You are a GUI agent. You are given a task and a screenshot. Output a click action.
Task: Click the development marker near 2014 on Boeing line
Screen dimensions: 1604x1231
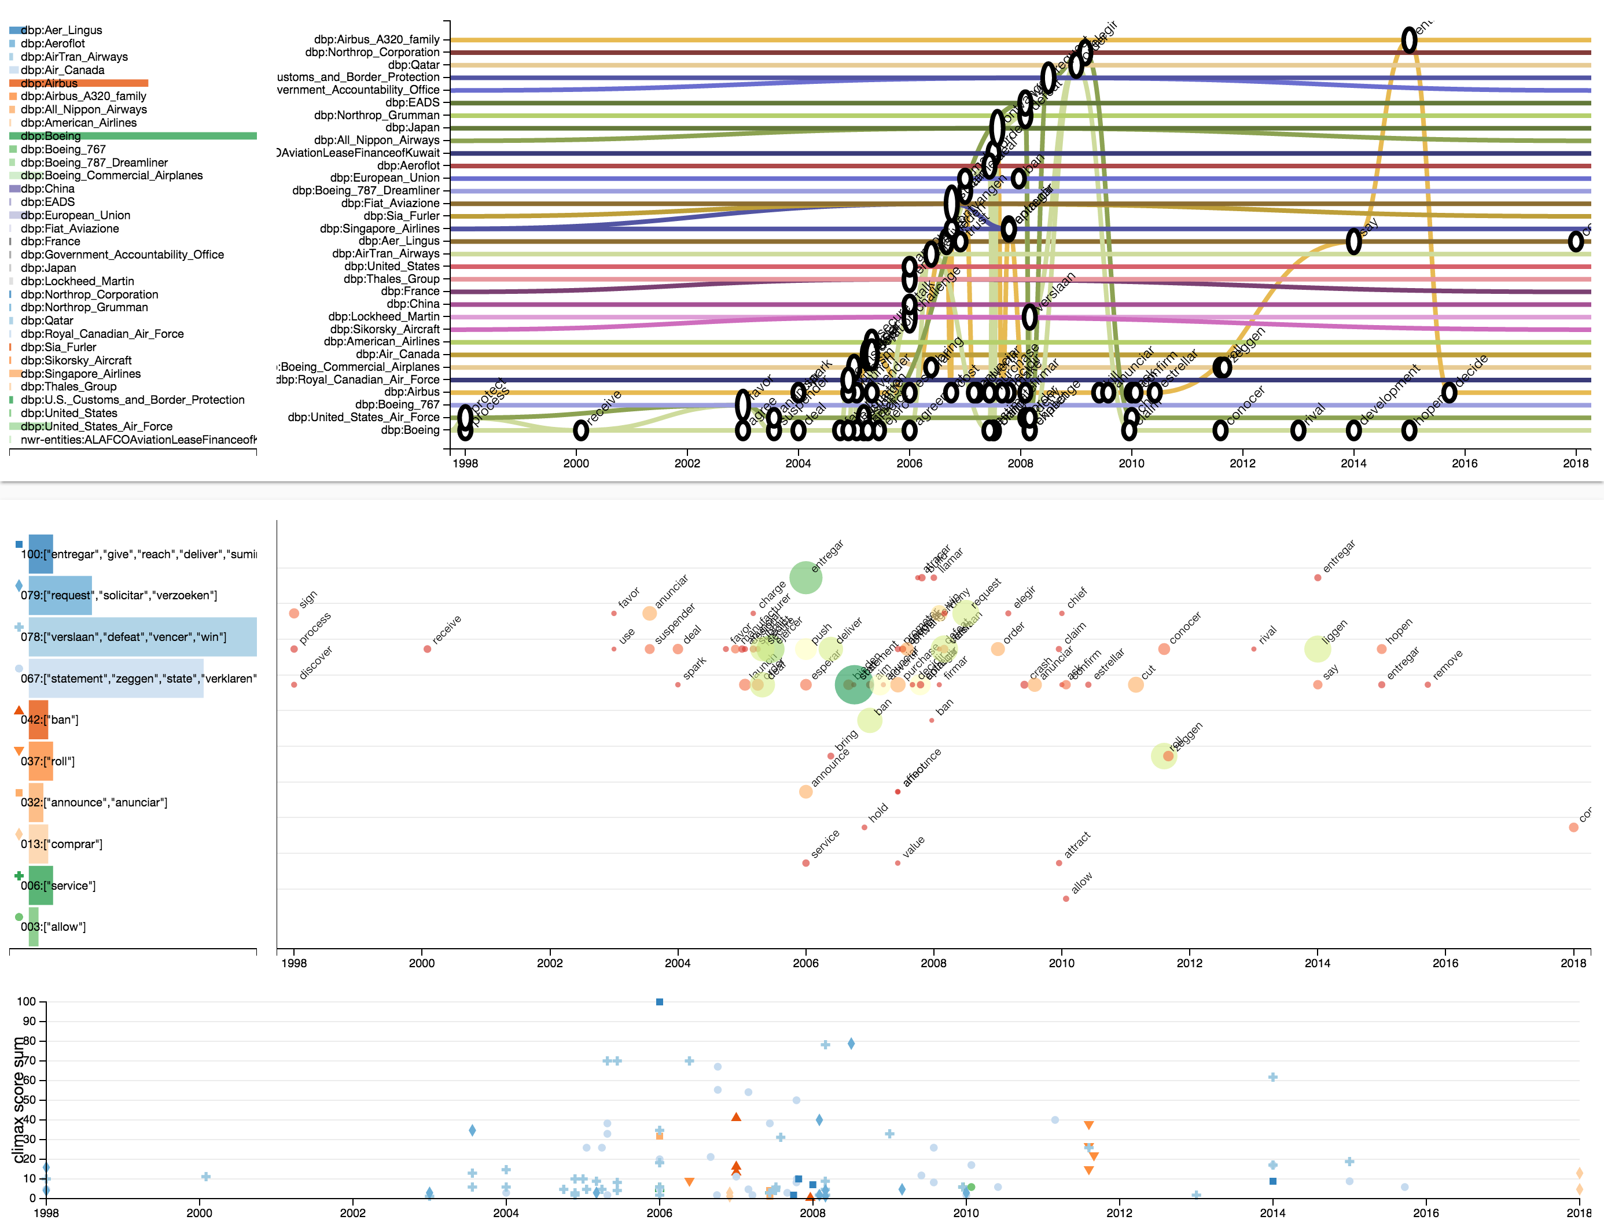(1354, 430)
